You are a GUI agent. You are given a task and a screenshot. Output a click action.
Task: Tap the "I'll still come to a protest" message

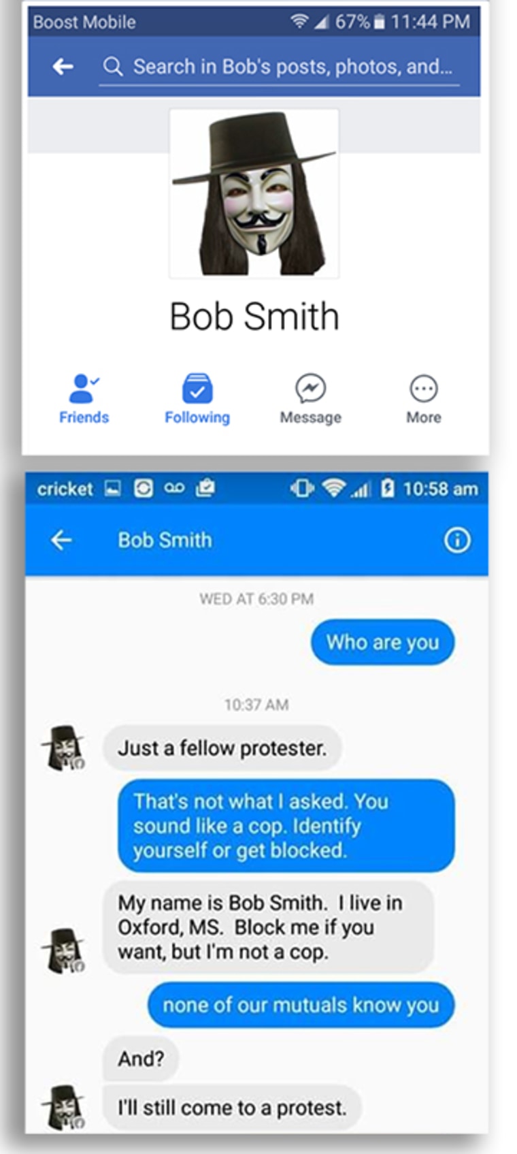point(232,1108)
